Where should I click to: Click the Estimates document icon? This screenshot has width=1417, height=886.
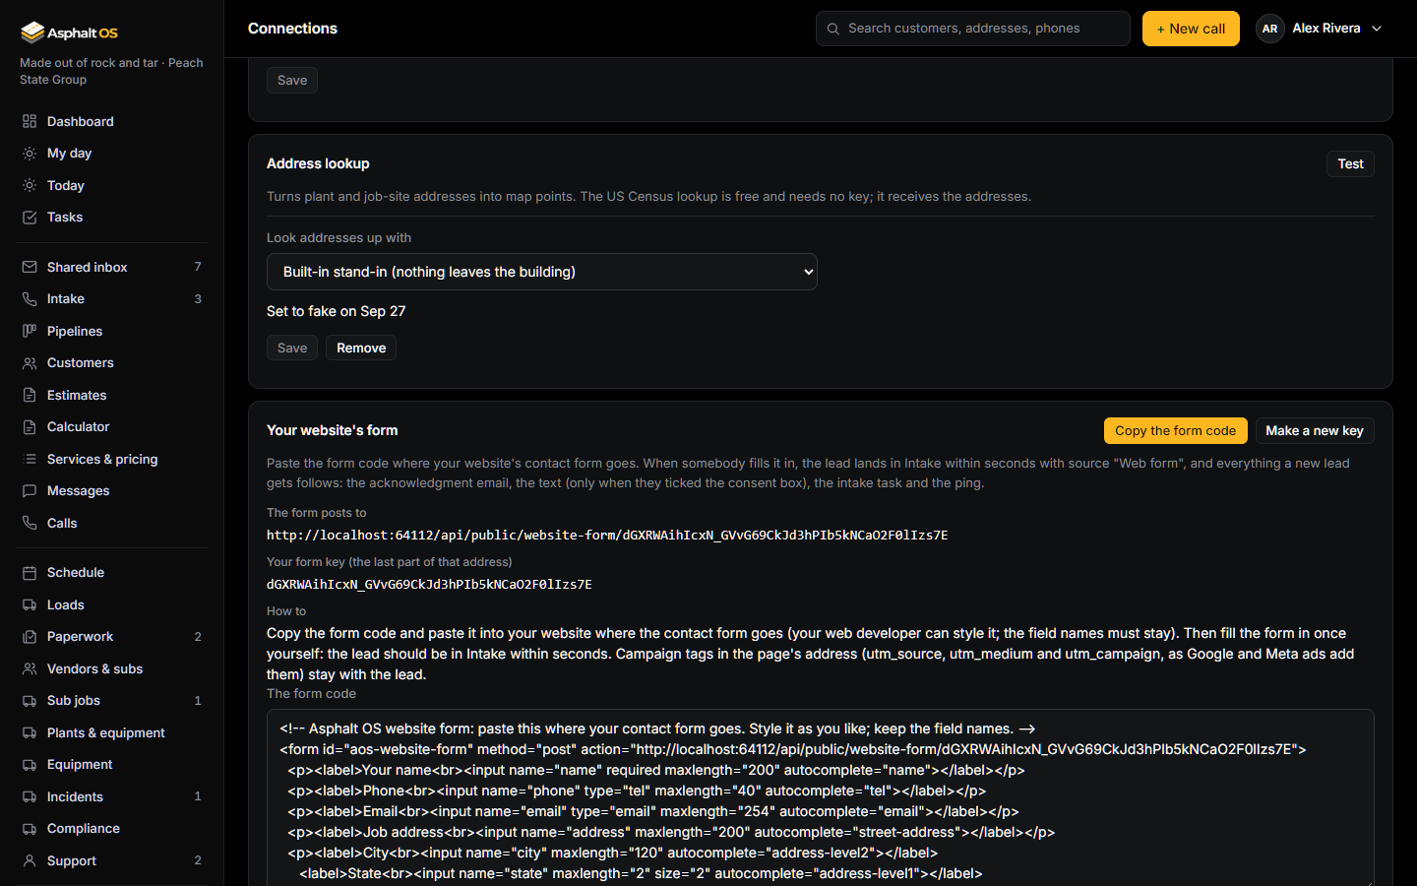pos(30,395)
